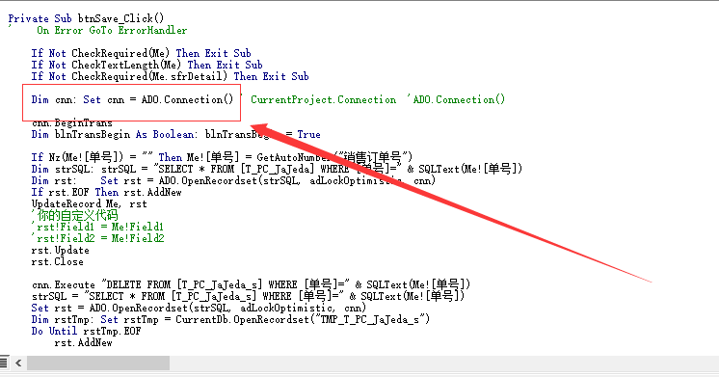Image resolution: width=719 pixels, height=377 pixels.
Task: Click the If rst.EOF Then rst.AddNew line
Action: click(106, 192)
